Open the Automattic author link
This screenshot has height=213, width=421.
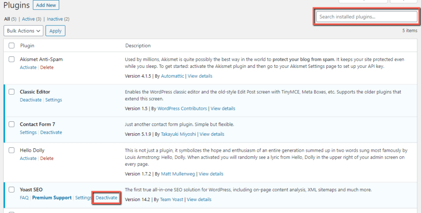point(172,76)
